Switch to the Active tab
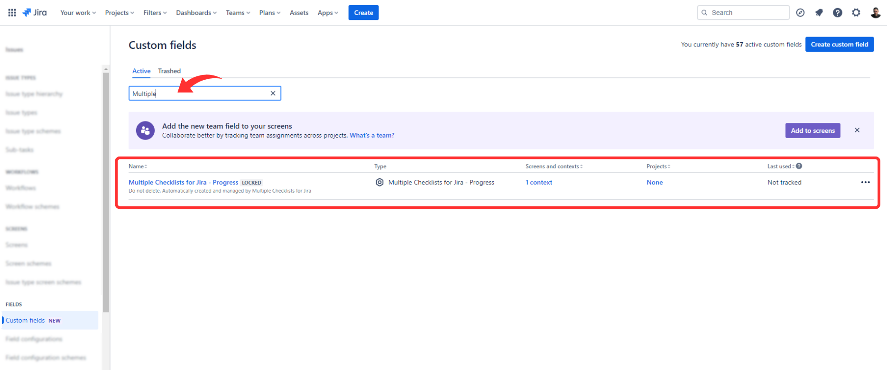887x370 pixels. click(x=141, y=71)
